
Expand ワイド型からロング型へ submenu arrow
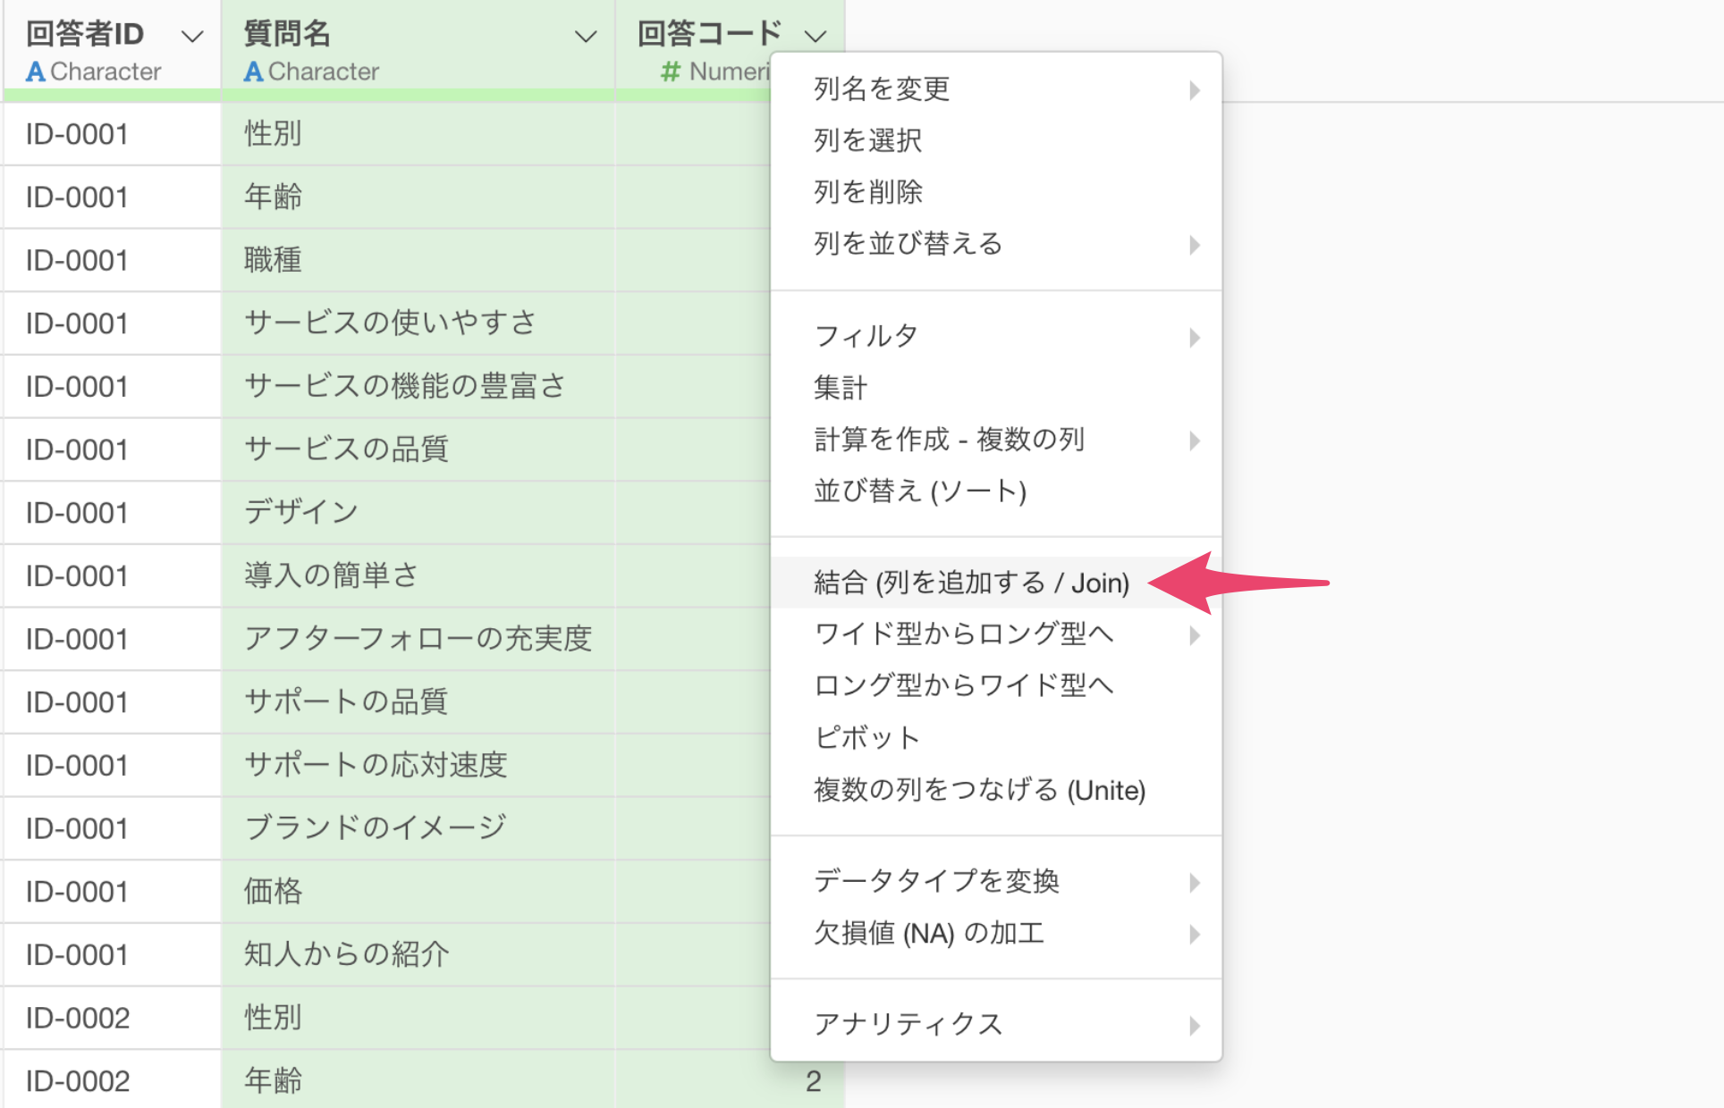(1194, 634)
